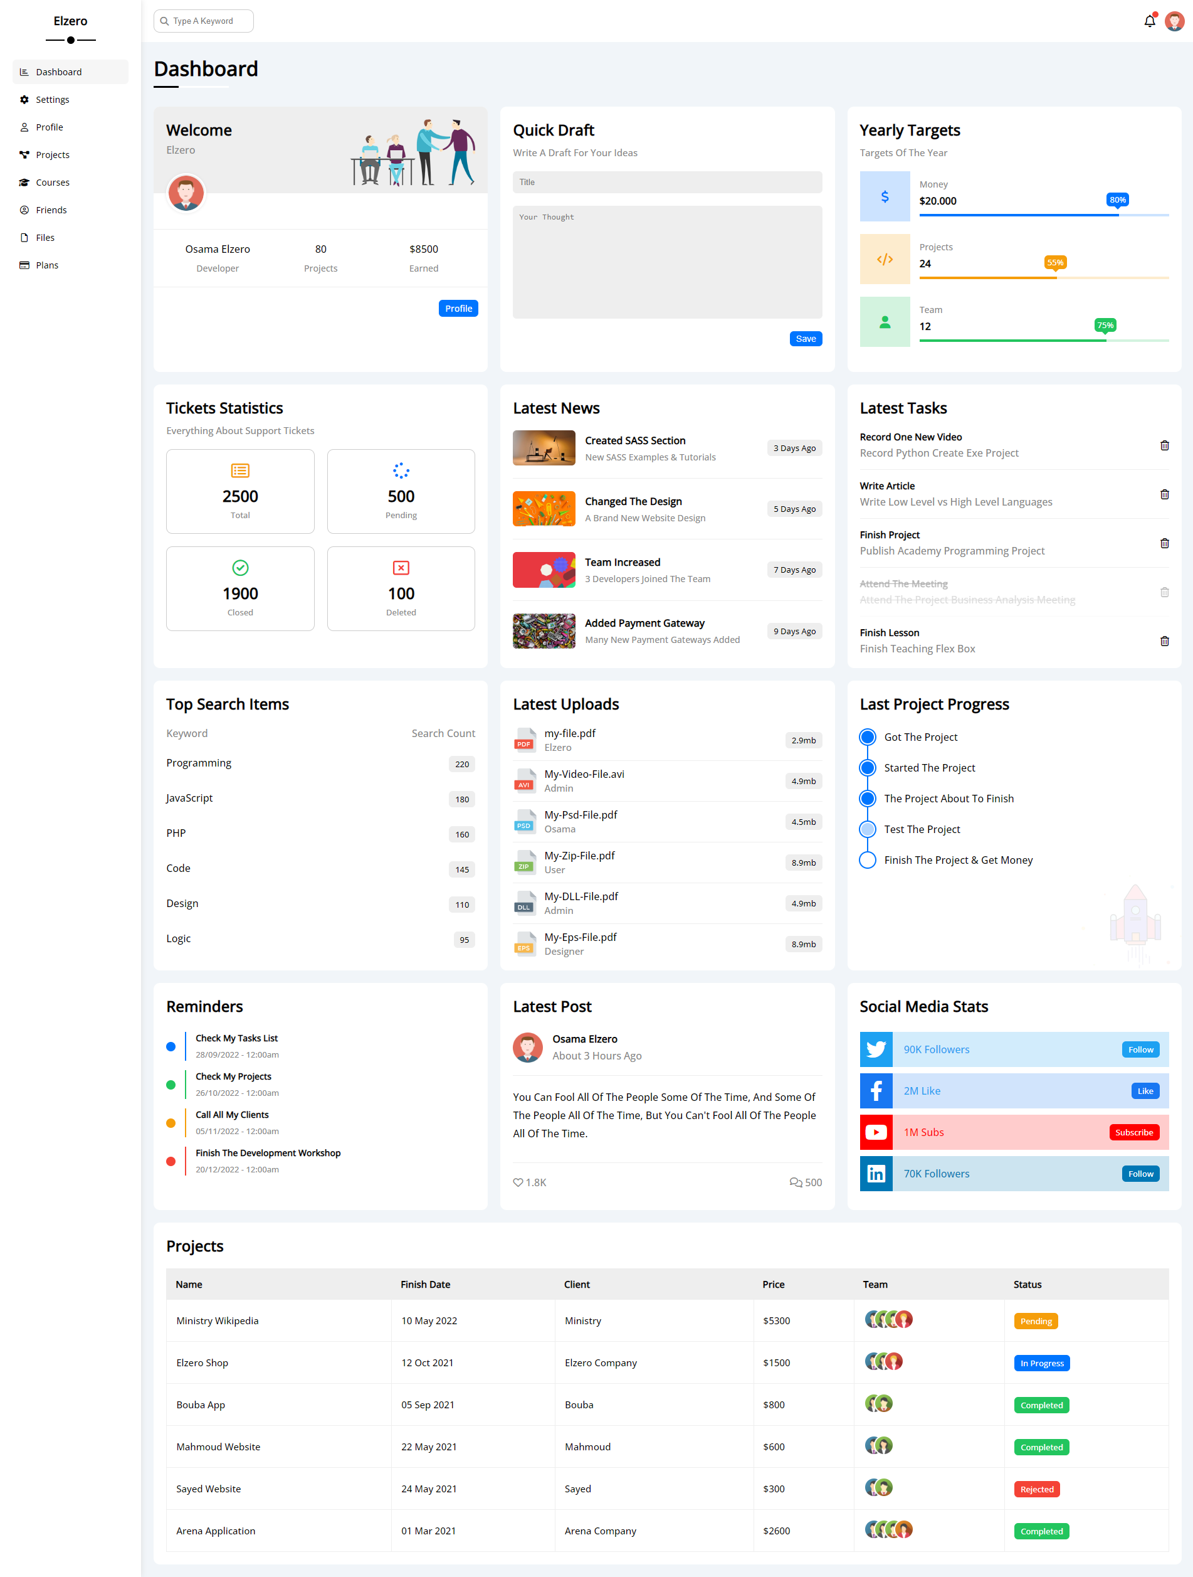Delete the Finish Project task
Image resolution: width=1193 pixels, height=1577 pixels.
(x=1164, y=543)
